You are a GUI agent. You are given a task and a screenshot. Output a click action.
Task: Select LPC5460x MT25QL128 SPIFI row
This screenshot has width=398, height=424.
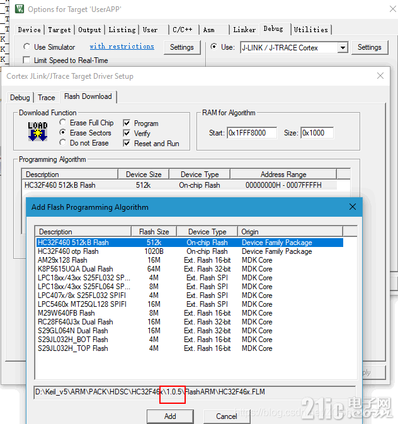pos(190,304)
